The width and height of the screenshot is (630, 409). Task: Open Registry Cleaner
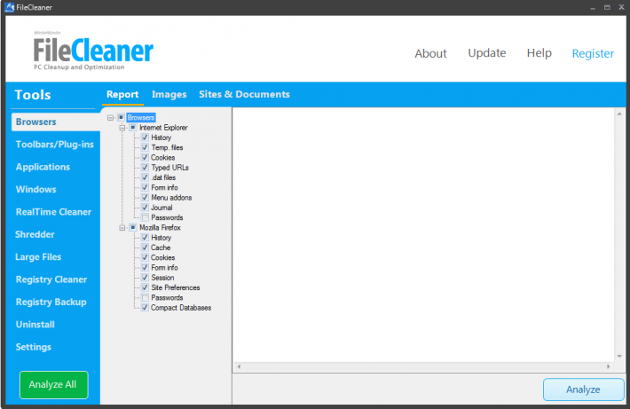tap(51, 279)
